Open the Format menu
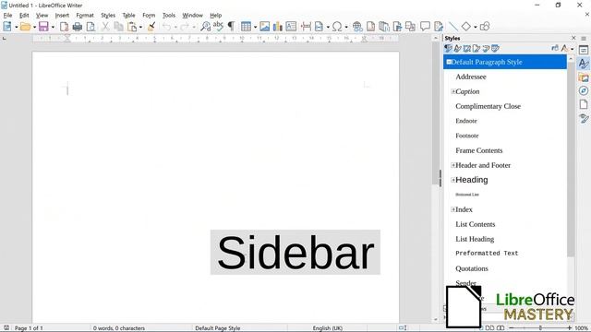591x332 pixels. coord(85,16)
